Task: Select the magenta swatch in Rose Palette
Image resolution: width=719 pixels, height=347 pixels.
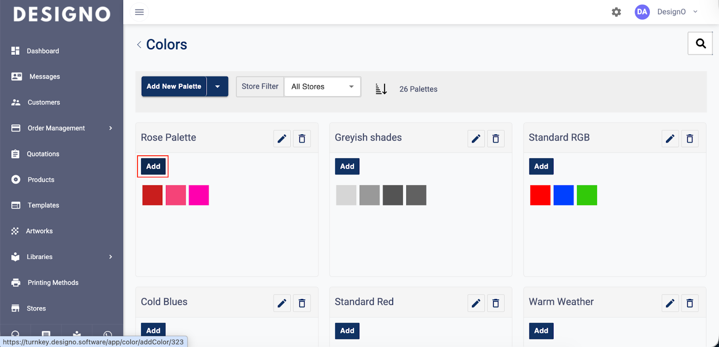Action: (x=199, y=195)
